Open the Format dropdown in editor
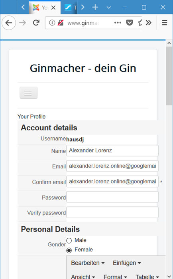Viewport: 173px width, 279px height. tap(115, 276)
